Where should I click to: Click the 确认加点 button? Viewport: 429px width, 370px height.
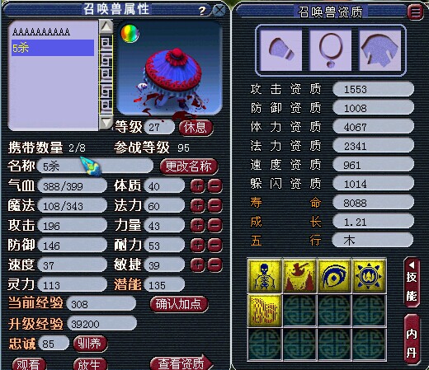tap(179, 304)
